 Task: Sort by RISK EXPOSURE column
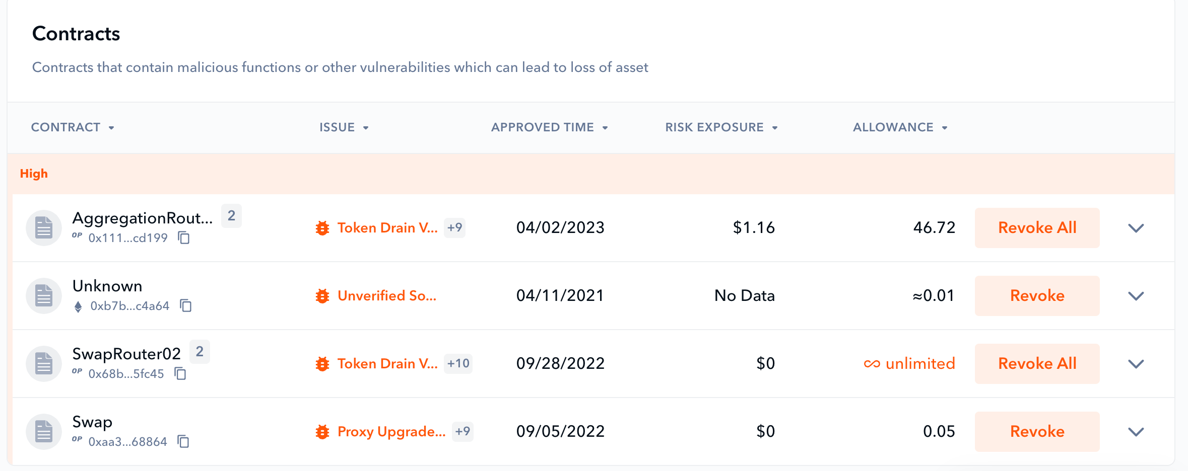721,127
